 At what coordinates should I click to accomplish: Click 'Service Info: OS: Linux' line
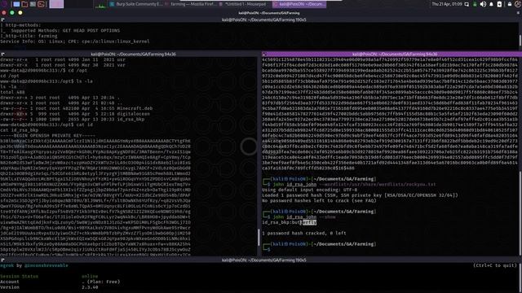75,42
